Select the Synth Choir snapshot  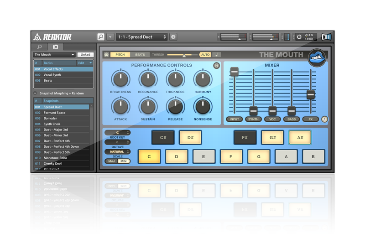click(x=62, y=124)
